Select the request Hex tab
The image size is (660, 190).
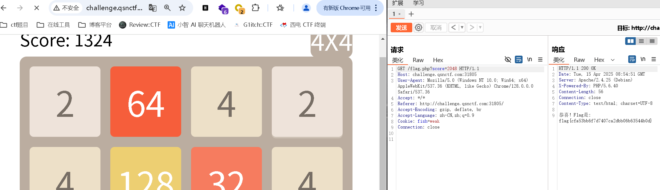click(438, 60)
